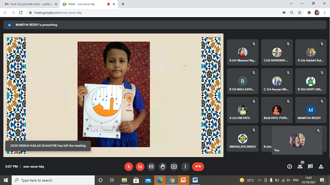This screenshot has width=330, height=185.
Task: Open Meet's three-dot more options menu
Action: click(185, 167)
